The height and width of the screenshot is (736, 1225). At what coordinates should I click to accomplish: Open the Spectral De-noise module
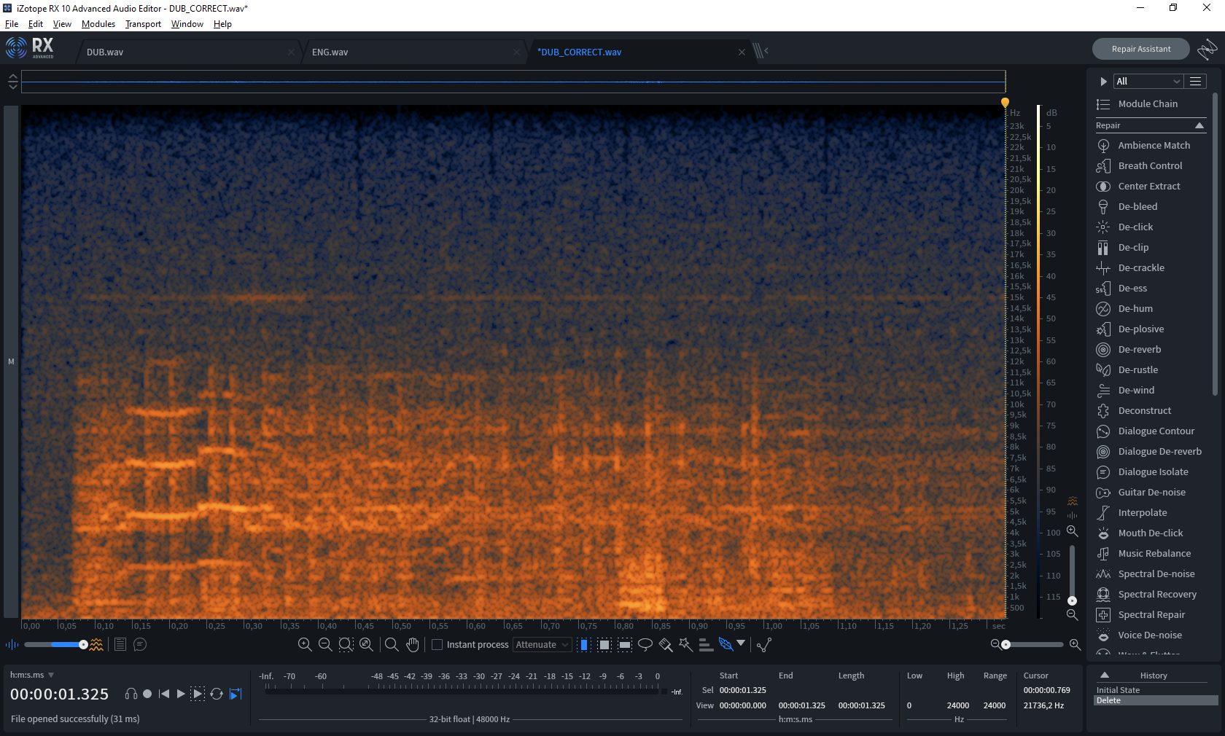point(1156,574)
